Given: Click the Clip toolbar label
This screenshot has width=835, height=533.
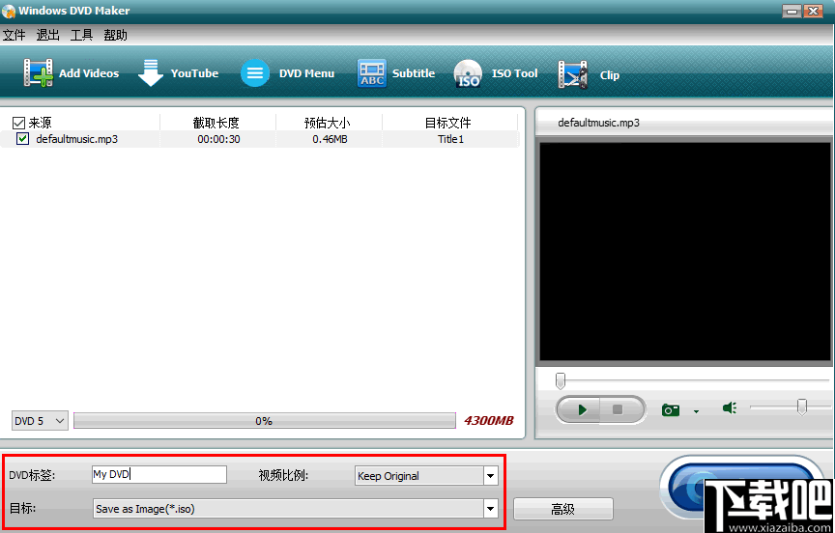Looking at the screenshot, I should (x=609, y=75).
